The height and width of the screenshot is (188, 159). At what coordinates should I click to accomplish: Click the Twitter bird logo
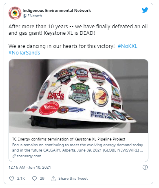(x=145, y=10)
